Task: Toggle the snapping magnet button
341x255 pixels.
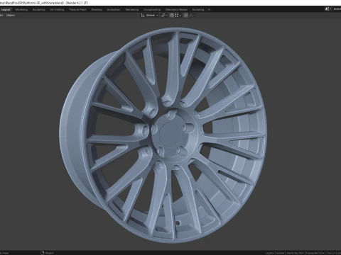Action: coord(172,16)
